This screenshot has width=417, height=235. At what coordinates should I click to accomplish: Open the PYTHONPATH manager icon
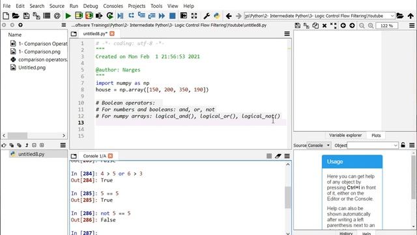point(217,16)
